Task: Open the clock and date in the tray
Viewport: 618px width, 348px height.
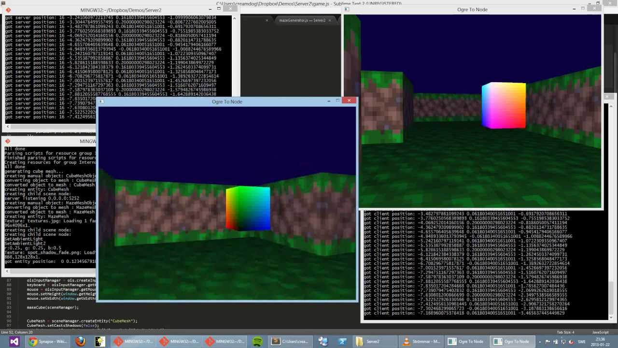Action: [600, 341]
